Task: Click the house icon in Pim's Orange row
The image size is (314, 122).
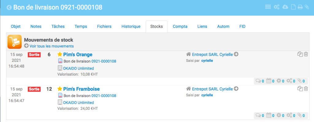Action: (188, 54)
